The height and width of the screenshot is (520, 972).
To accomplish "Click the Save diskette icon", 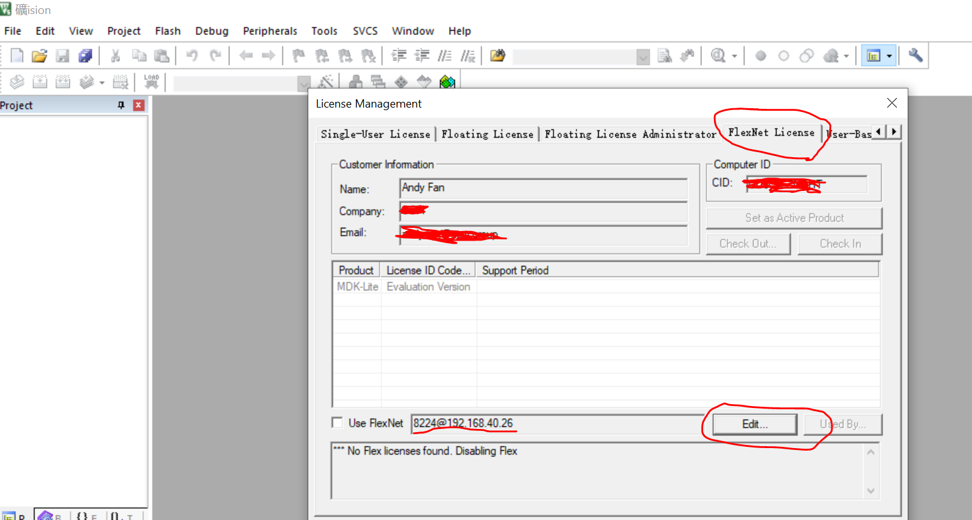I will coord(62,56).
